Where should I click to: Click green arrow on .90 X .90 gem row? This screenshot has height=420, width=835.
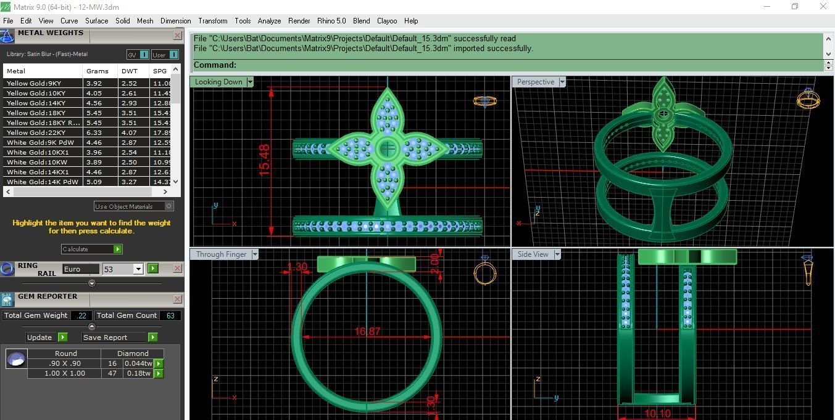(159, 363)
